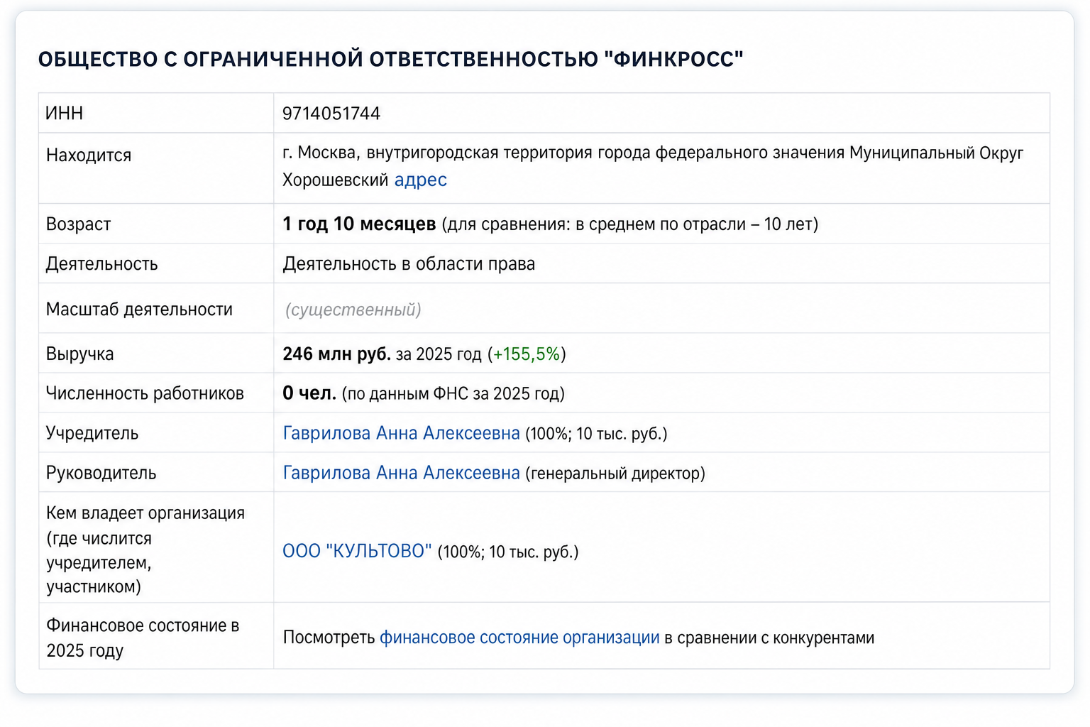The width and height of the screenshot is (1090, 727).
Task: Click the "Кем владеет организация" row label
Action: (145, 550)
